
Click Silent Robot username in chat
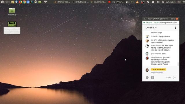(x=156, y=46)
